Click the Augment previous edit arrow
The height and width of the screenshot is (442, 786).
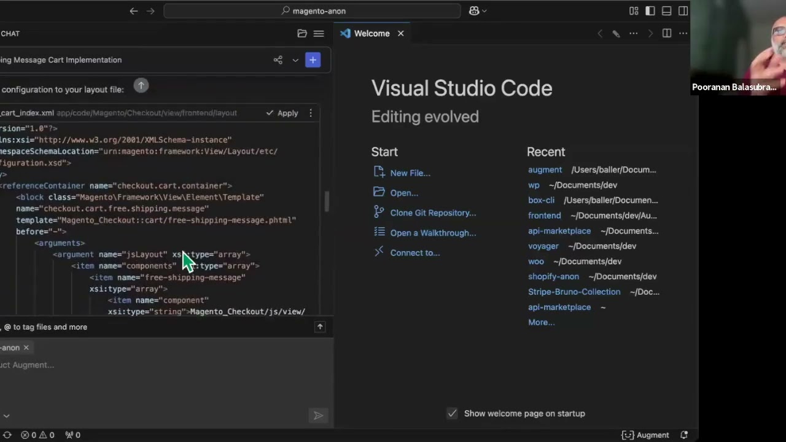pos(600,34)
